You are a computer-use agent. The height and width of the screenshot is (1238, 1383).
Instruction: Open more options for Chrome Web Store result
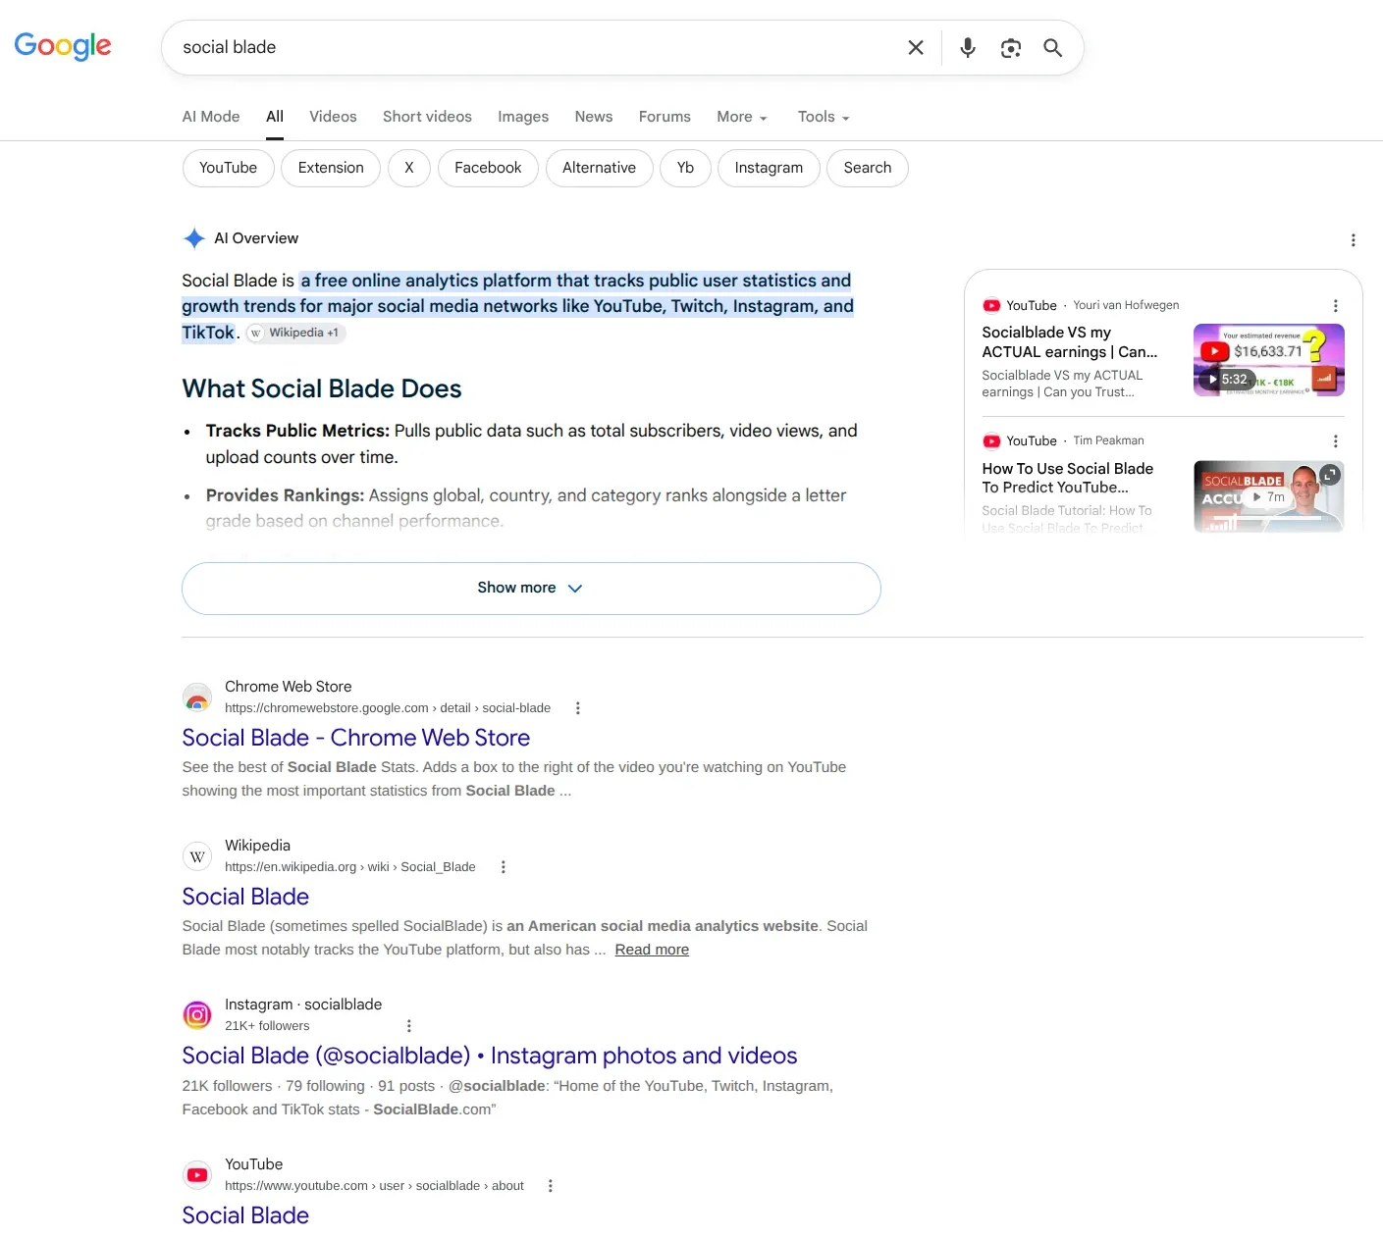tap(577, 708)
